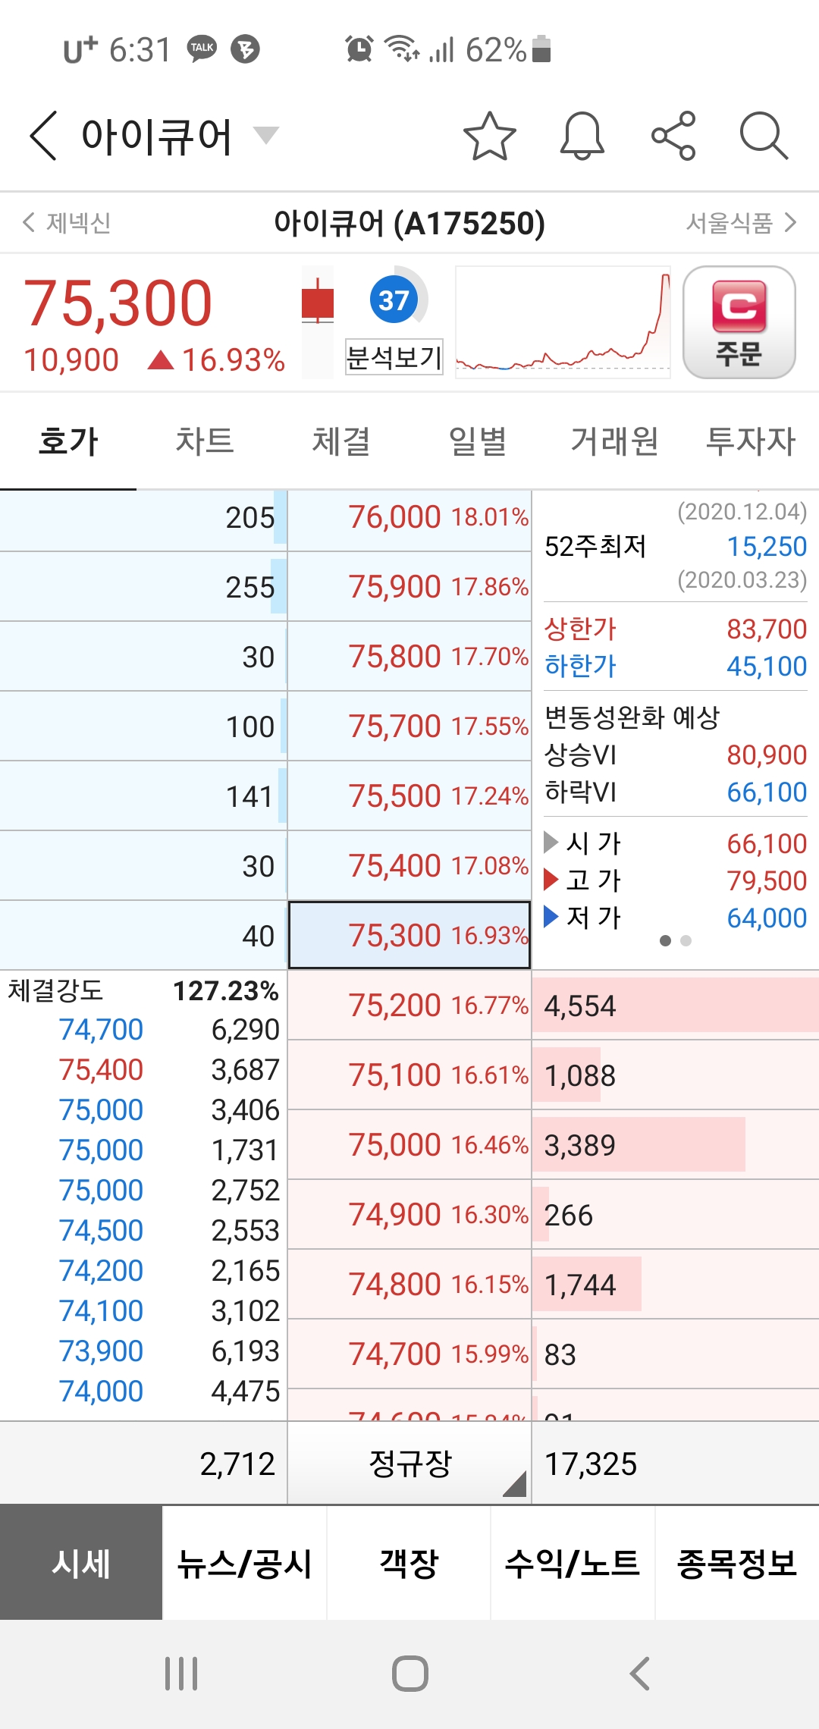819x1729 pixels.
Task: Expand the 시가 row arrow
Action: [551, 843]
